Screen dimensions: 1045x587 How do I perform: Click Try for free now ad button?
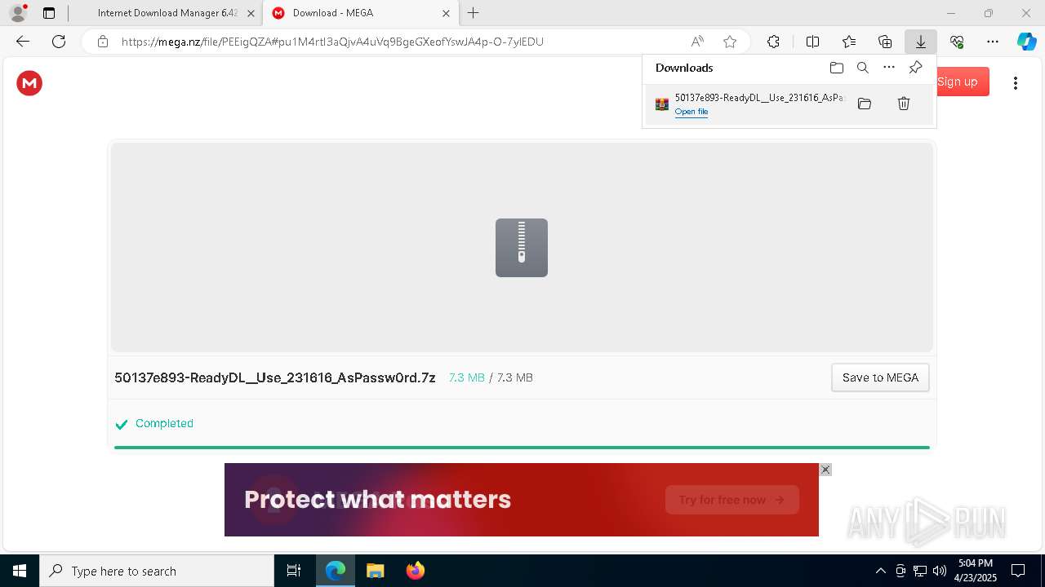pos(731,500)
